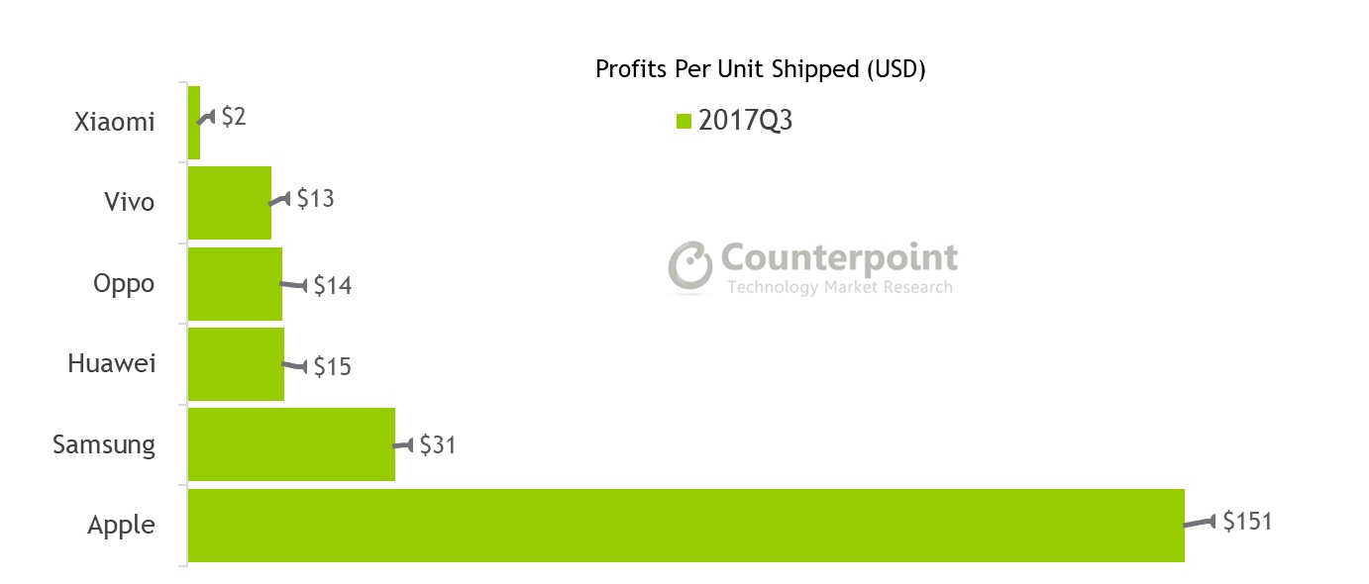Click the Xiaomi axis label
The image size is (1369, 584).
tap(115, 122)
